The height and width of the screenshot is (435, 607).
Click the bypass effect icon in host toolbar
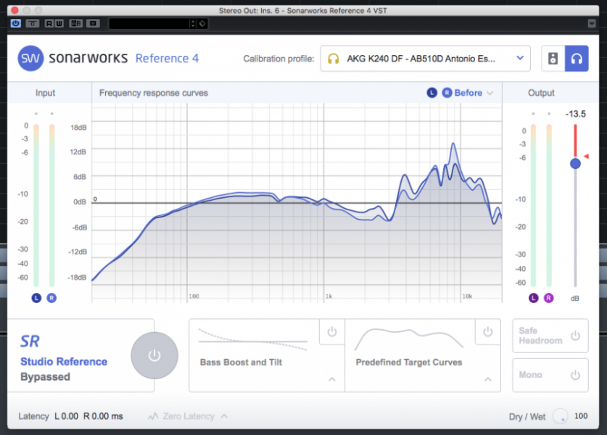pyautogui.click(x=33, y=23)
